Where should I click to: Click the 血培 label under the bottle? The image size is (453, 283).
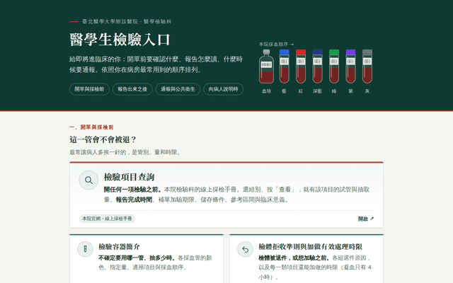266,91
